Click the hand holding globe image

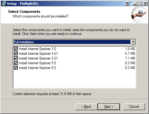tap(139, 15)
